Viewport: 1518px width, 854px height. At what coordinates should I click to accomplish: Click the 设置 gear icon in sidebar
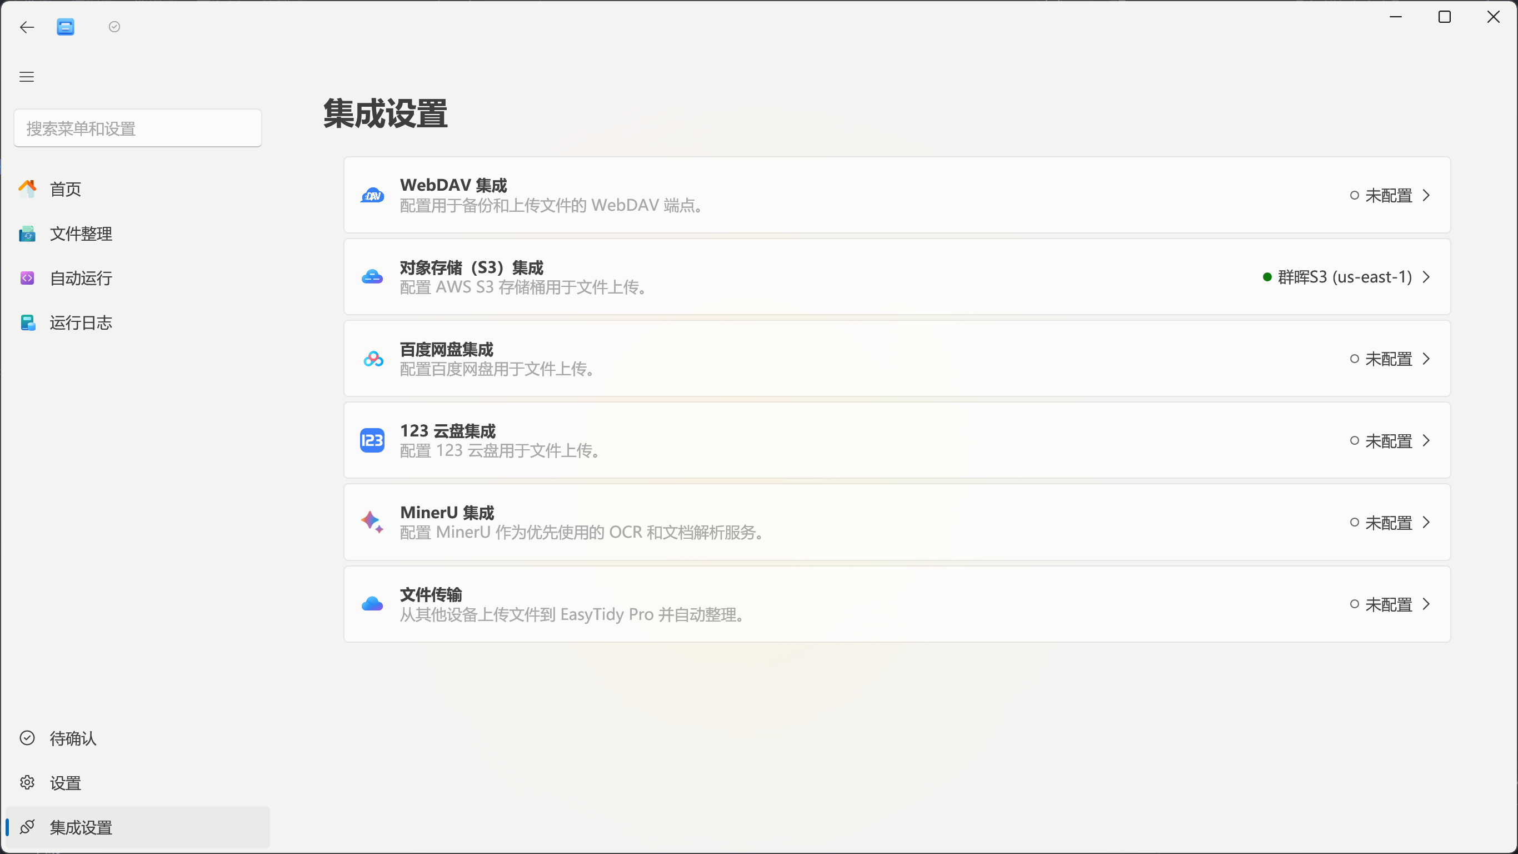[27, 783]
